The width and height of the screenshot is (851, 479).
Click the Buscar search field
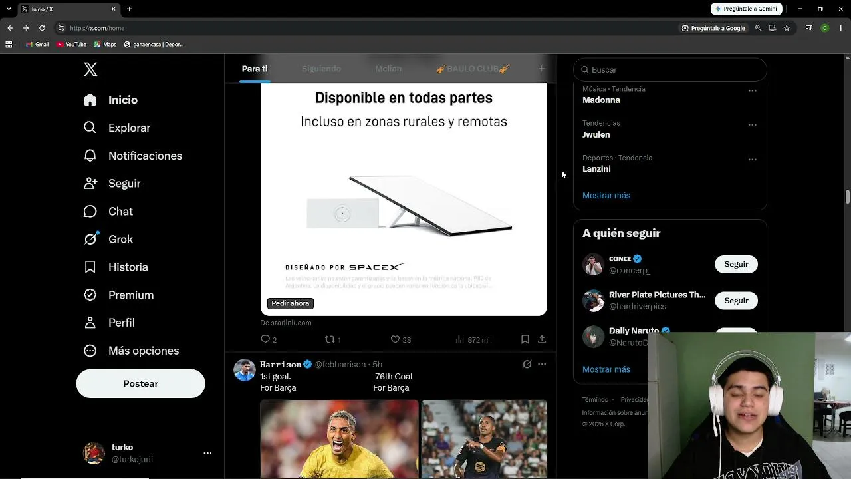pos(669,69)
